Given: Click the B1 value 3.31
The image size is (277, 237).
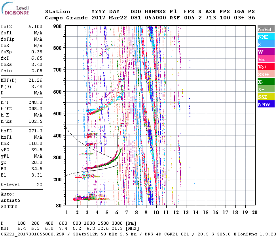Looking at the screenshot, I should (37, 175).
